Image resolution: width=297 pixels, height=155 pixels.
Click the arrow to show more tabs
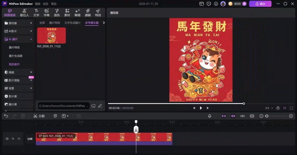(104, 23)
